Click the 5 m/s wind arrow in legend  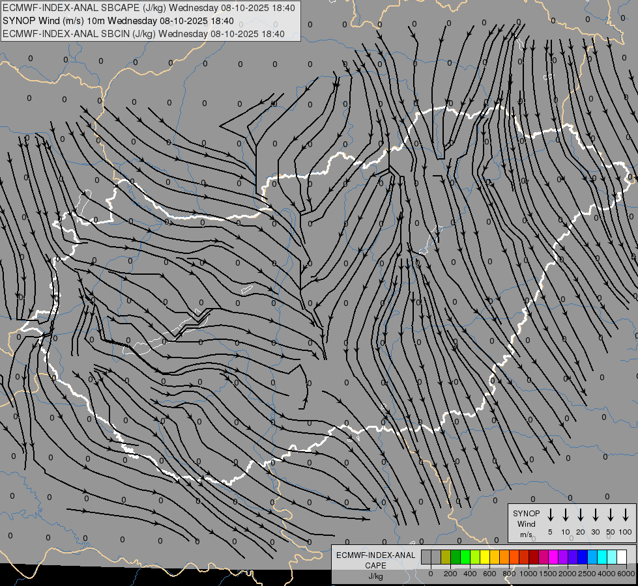coord(551,515)
